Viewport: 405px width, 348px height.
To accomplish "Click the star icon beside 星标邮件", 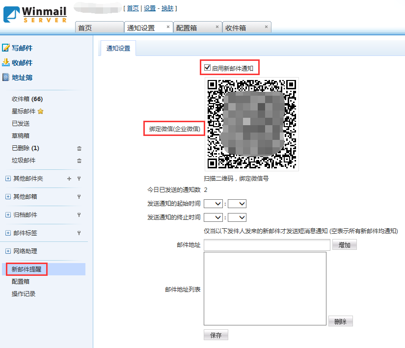I will point(41,111).
